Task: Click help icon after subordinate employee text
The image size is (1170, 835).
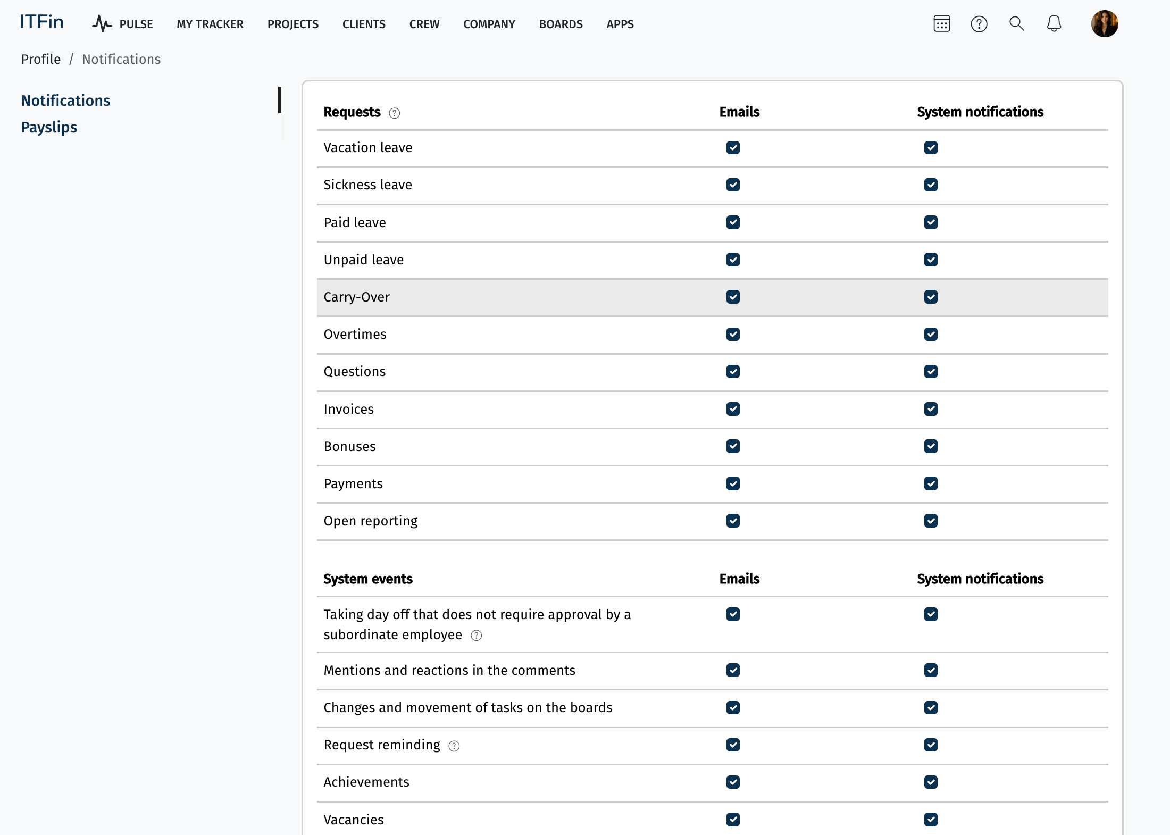Action: (x=476, y=636)
